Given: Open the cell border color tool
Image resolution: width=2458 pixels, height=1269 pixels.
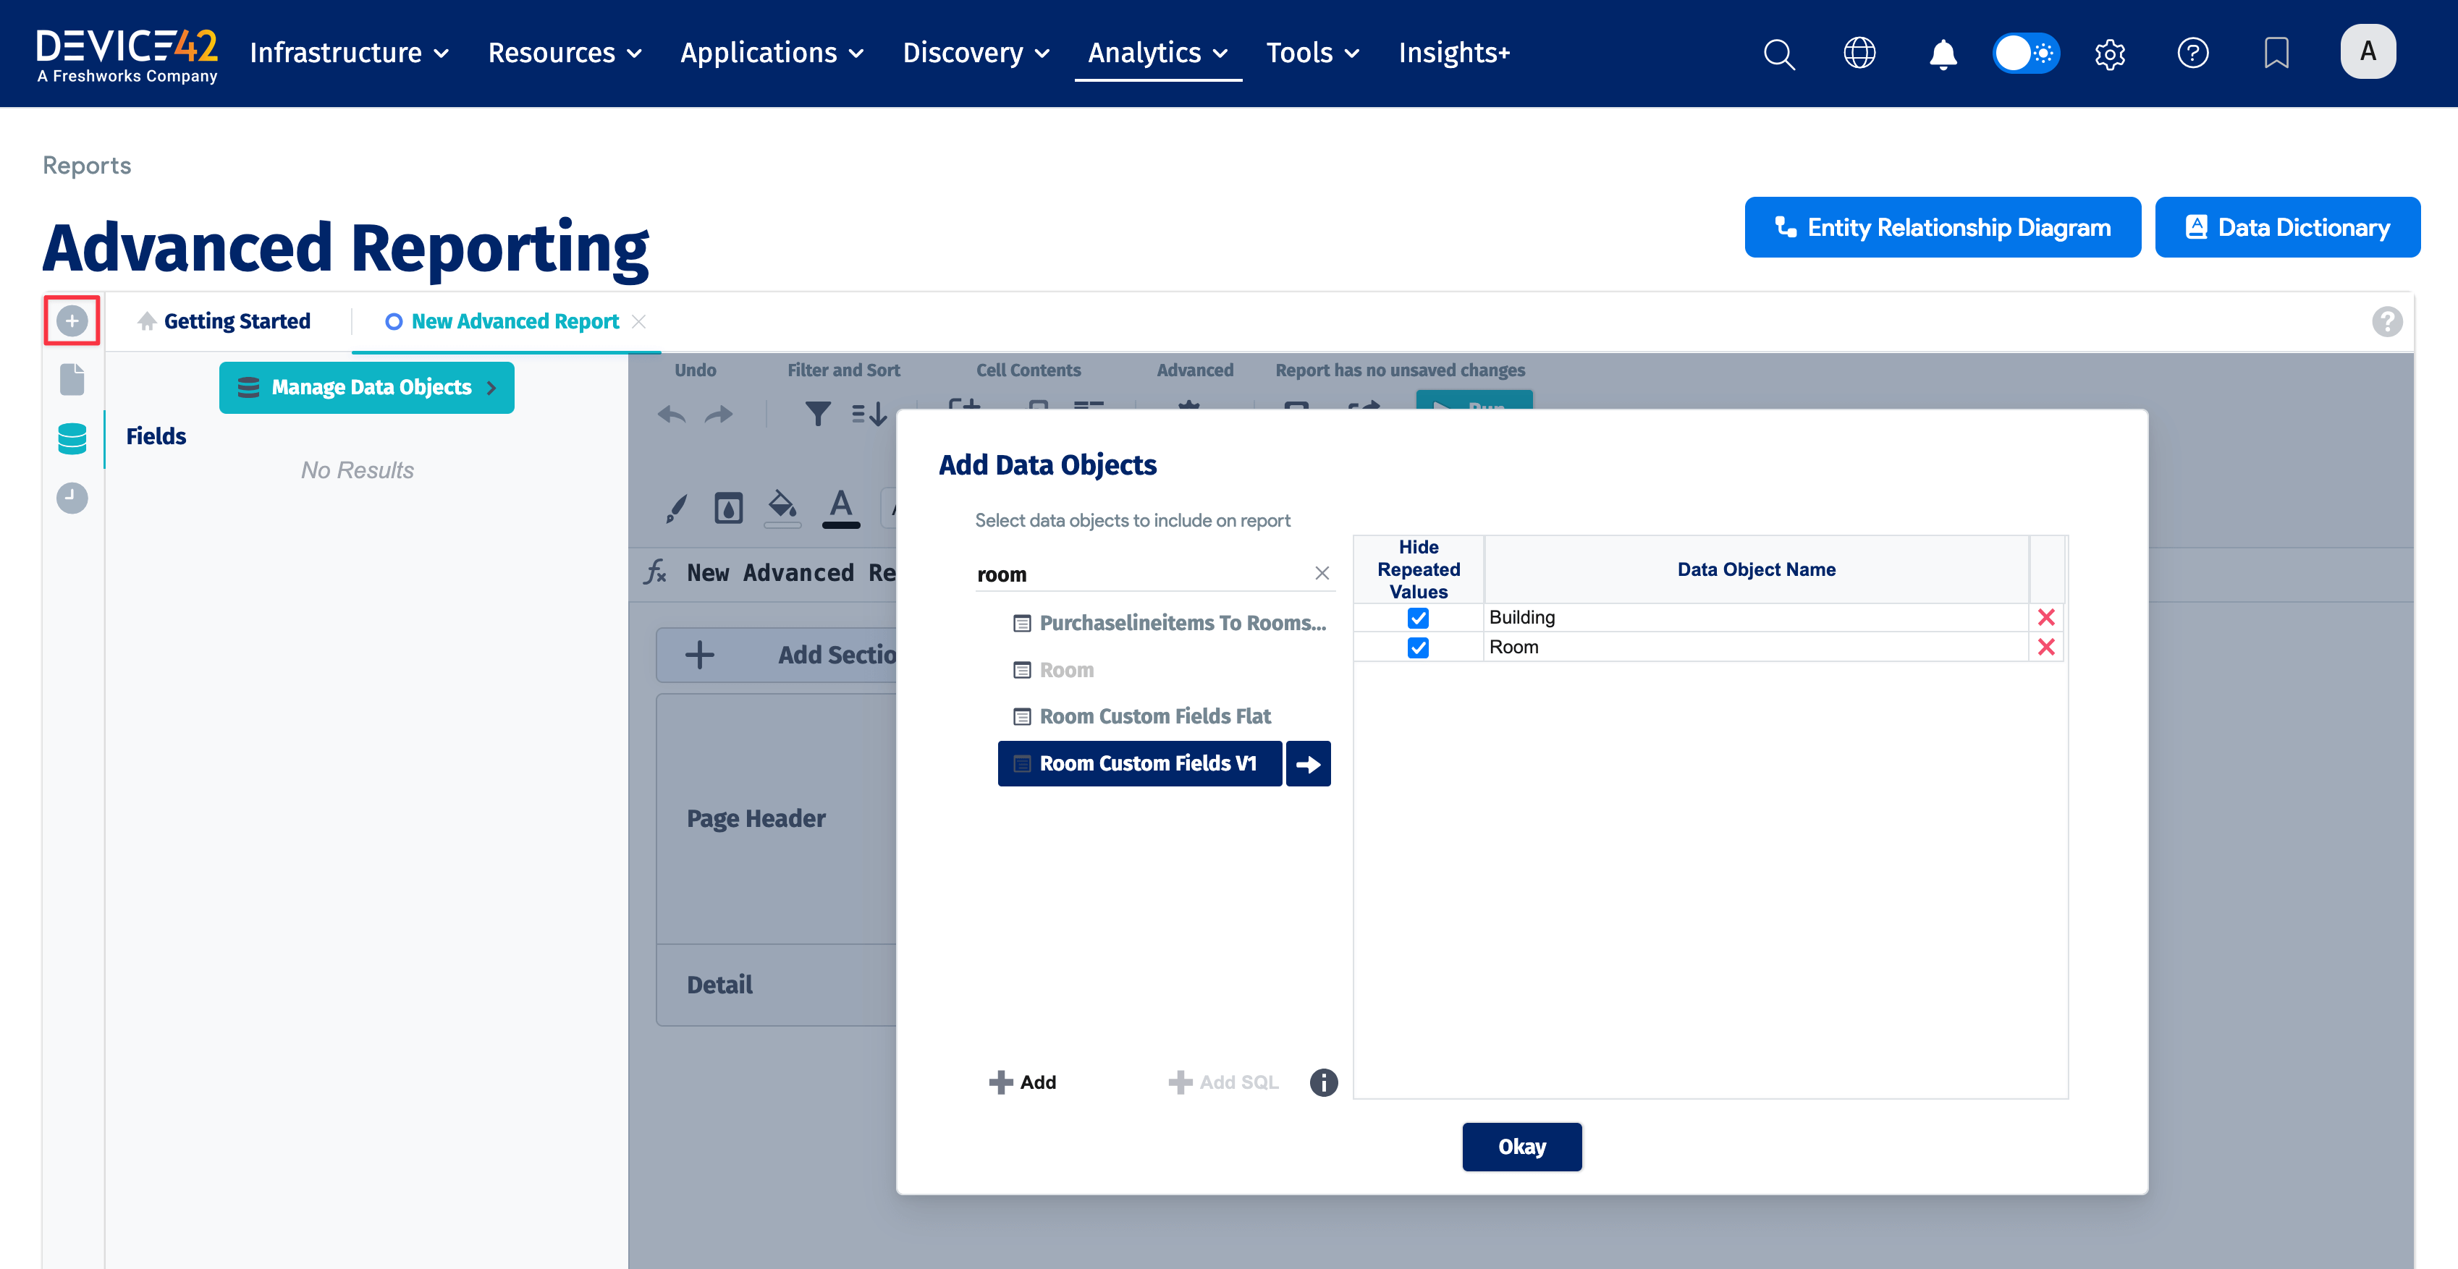Looking at the screenshot, I should (728, 508).
